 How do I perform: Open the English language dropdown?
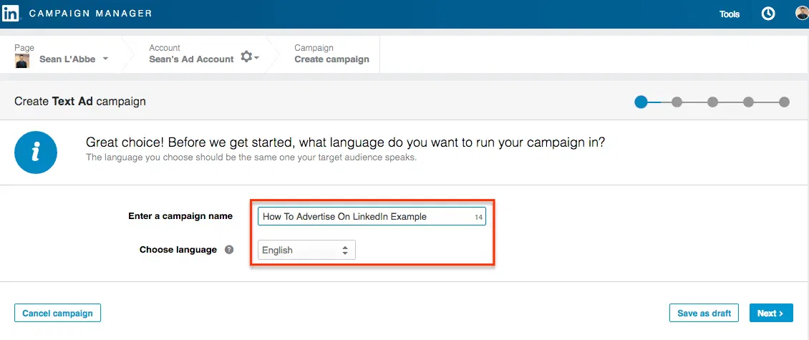[306, 251]
